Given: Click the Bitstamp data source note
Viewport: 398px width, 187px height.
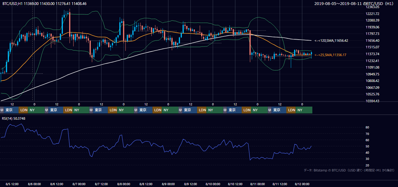Looking at the screenshot, I should [x=349, y=170].
